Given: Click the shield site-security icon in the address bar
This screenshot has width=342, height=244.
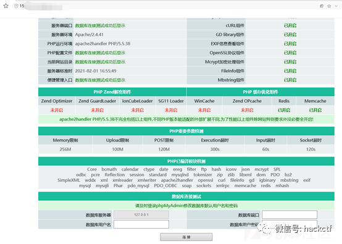Looking at the screenshot, I should coord(16,6).
